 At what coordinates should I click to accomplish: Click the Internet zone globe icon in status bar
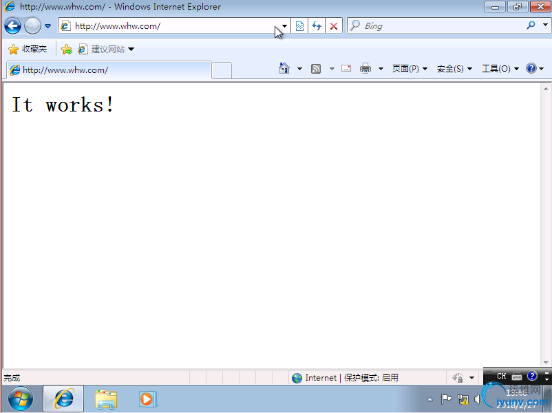point(297,378)
